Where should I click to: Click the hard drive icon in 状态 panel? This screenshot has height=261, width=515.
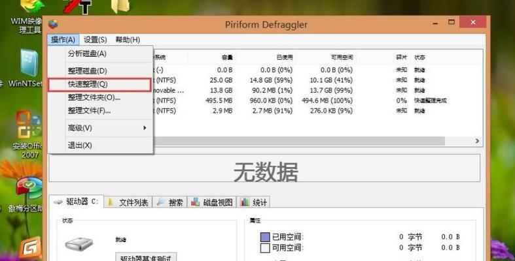pyautogui.click(x=79, y=243)
